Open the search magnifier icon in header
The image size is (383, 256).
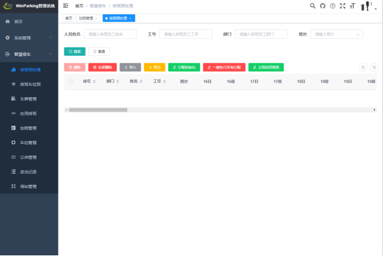(312, 6)
